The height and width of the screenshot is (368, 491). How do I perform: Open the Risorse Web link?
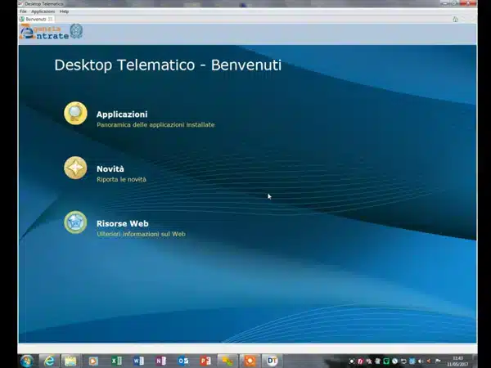tap(122, 223)
